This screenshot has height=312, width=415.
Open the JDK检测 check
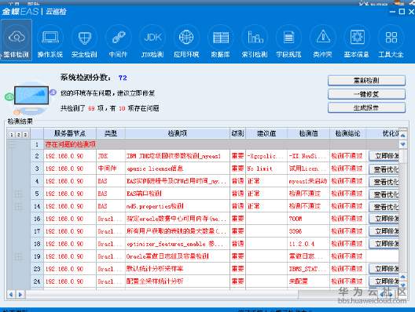click(x=152, y=42)
